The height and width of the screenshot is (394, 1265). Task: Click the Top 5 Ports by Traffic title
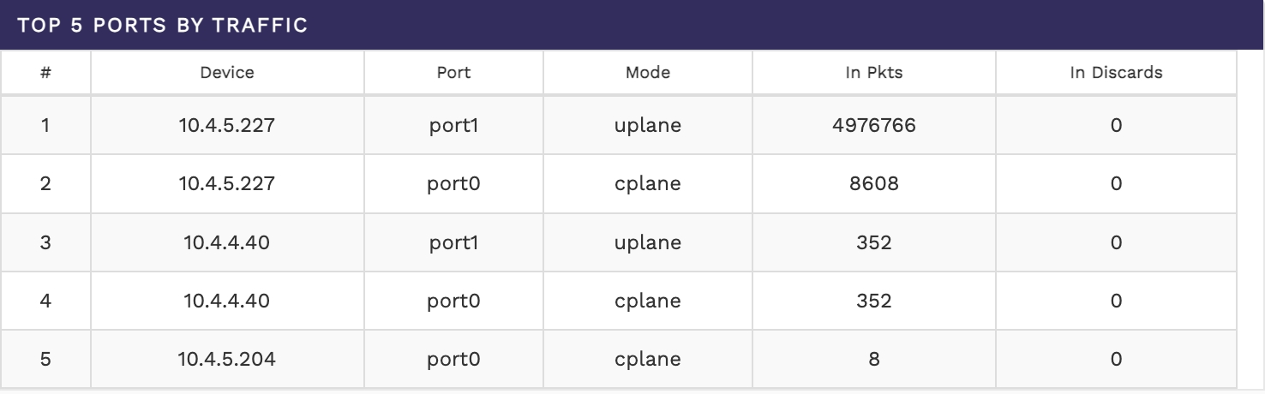[x=162, y=25]
